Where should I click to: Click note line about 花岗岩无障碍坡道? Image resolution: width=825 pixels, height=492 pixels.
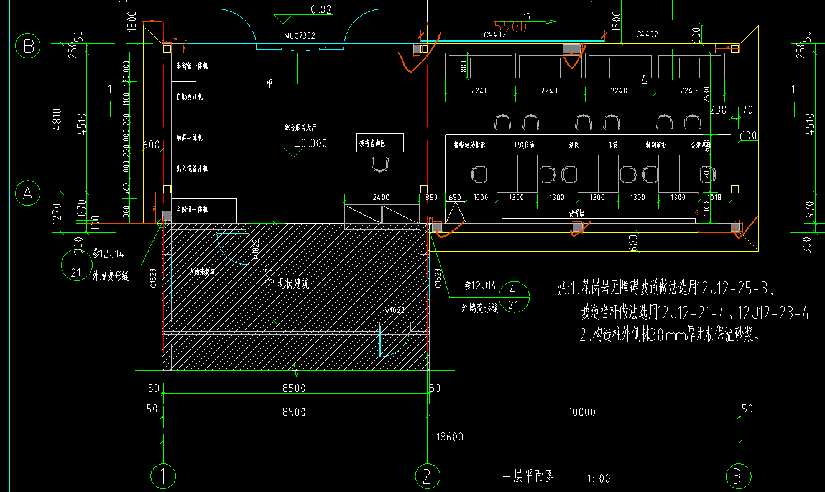tap(665, 288)
